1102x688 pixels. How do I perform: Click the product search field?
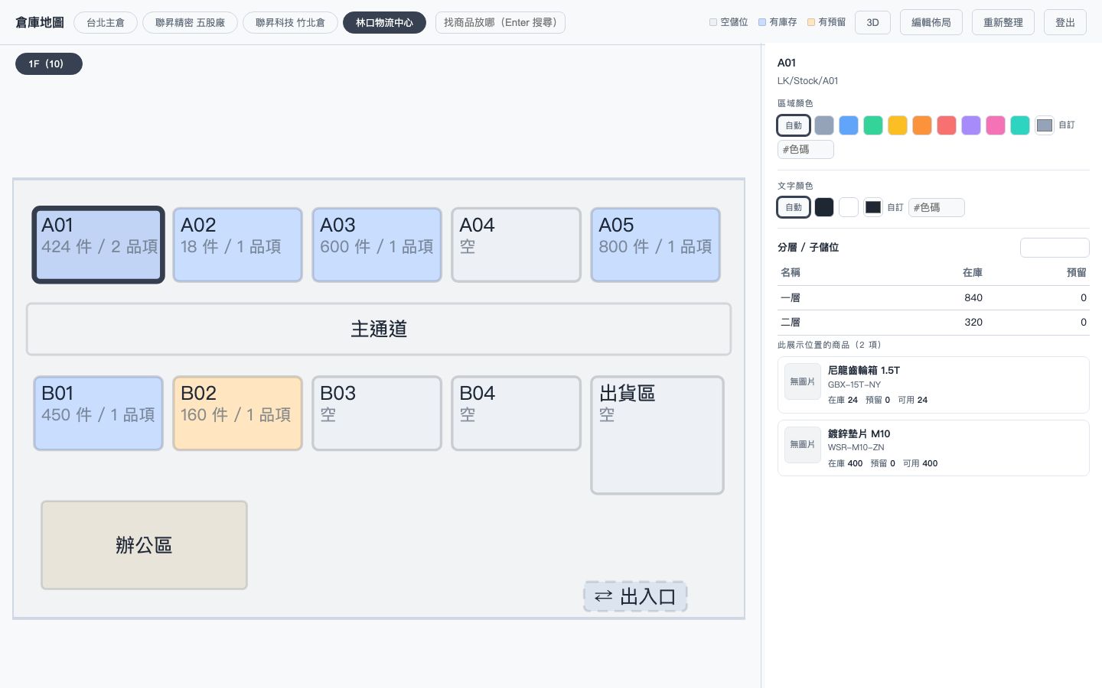(x=500, y=23)
